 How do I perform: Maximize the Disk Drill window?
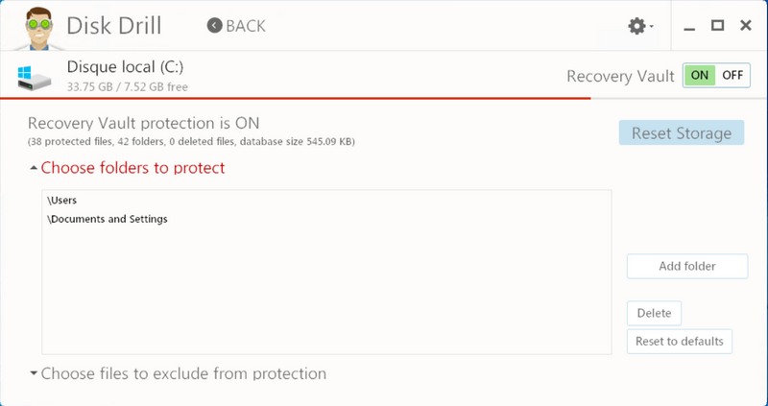pyautogui.click(x=717, y=26)
